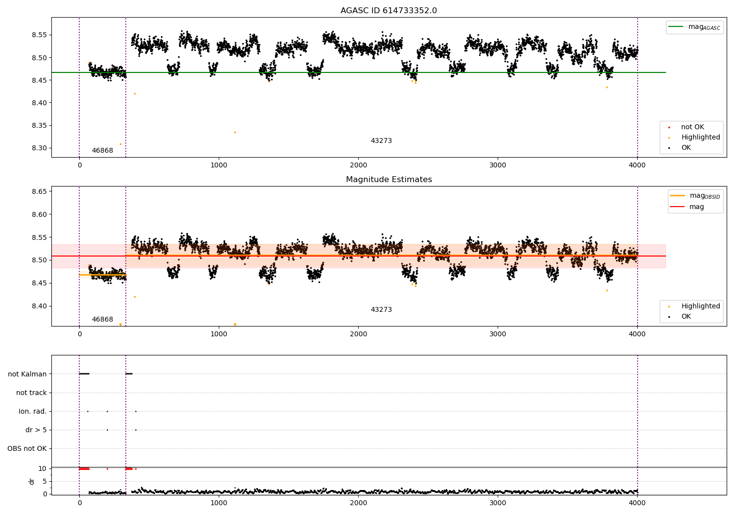Select red line sample beside mag legend entry
The width and height of the screenshot is (734, 514).
(677, 207)
